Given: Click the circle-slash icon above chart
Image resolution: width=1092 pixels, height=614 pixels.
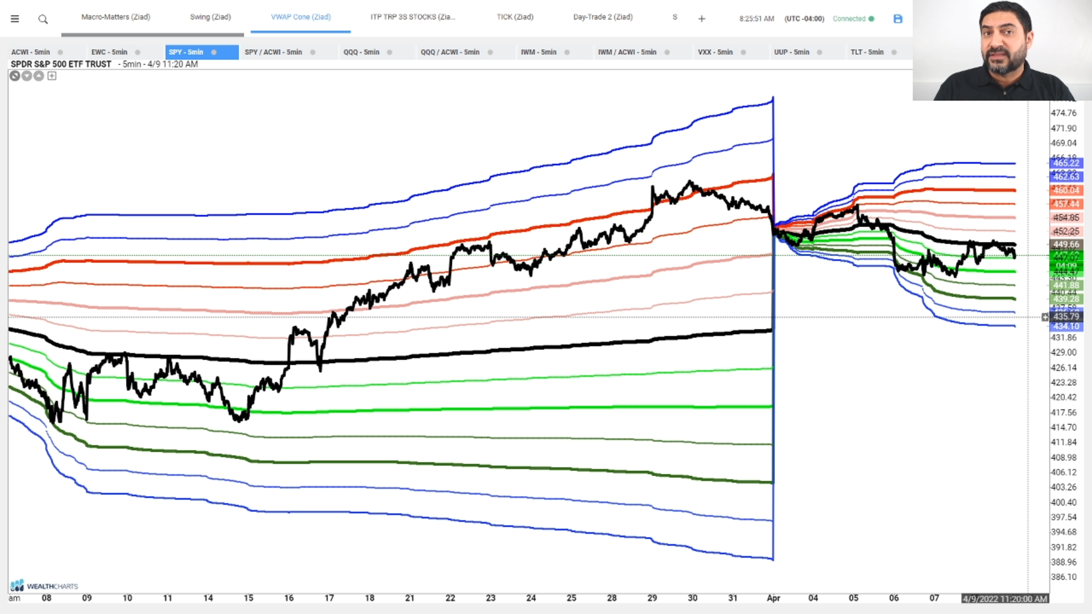Looking at the screenshot, I should click(x=15, y=76).
